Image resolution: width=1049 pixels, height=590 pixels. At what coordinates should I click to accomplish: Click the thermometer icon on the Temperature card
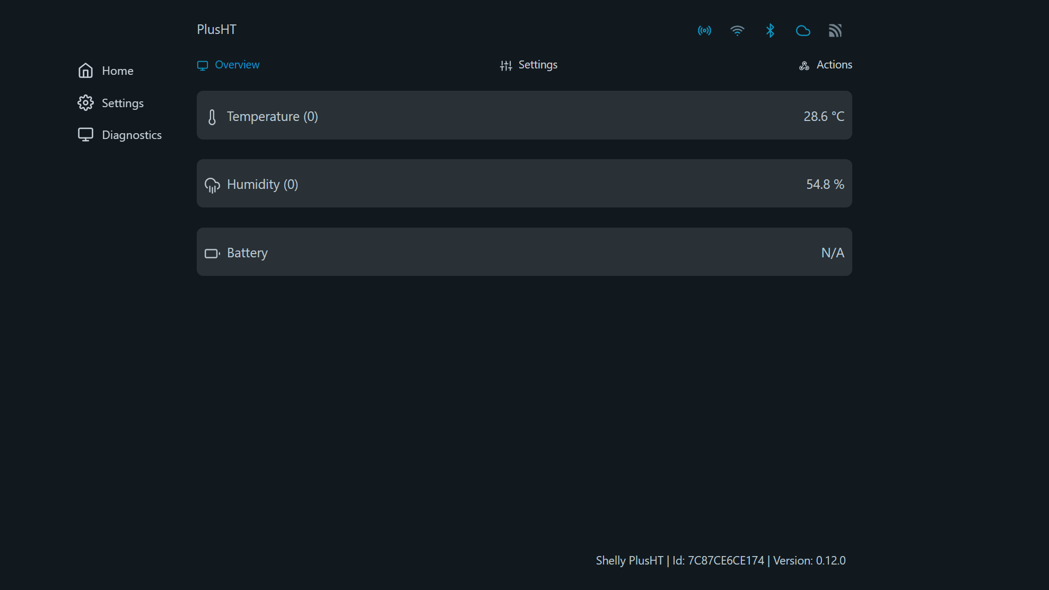(212, 116)
